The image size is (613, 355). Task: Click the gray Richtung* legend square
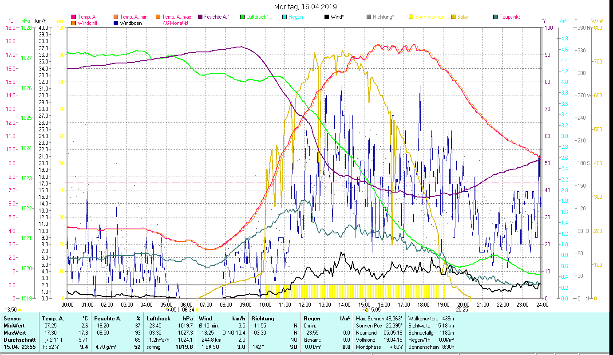369,17
